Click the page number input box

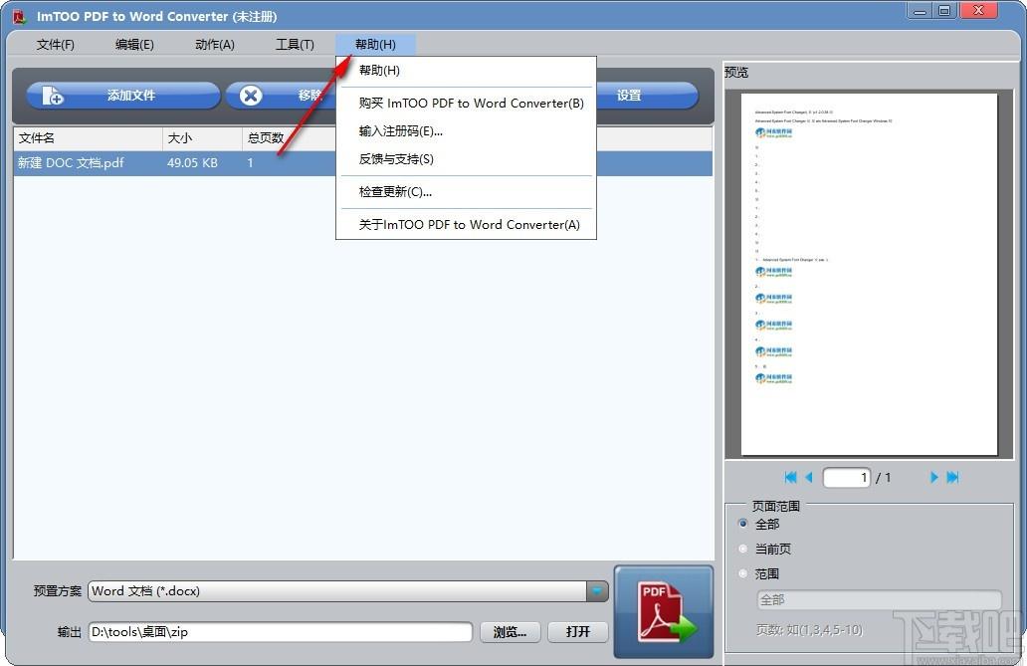tap(847, 477)
